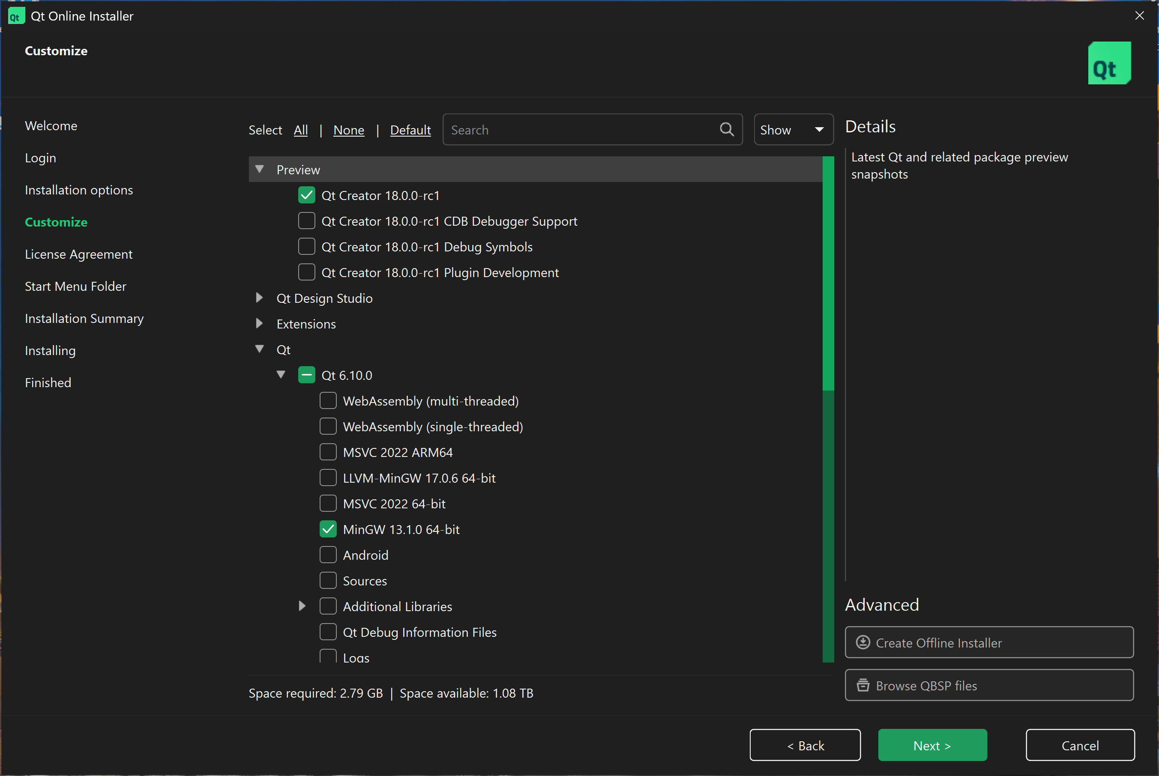1159x776 pixels.
Task: Collapse the Preview tree node
Action: 259,169
